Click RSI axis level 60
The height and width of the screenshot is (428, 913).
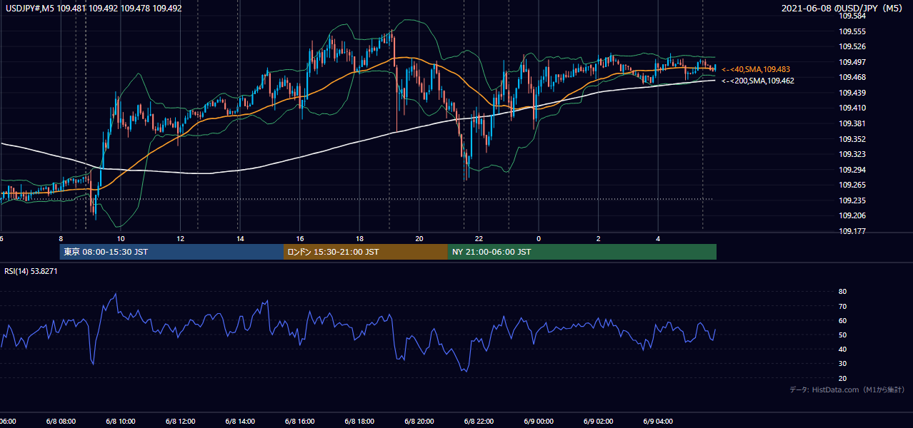coord(842,320)
